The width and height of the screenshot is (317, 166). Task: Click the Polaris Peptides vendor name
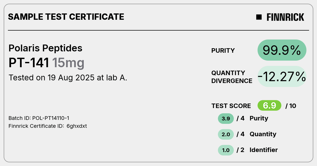pyautogui.click(x=45, y=48)
